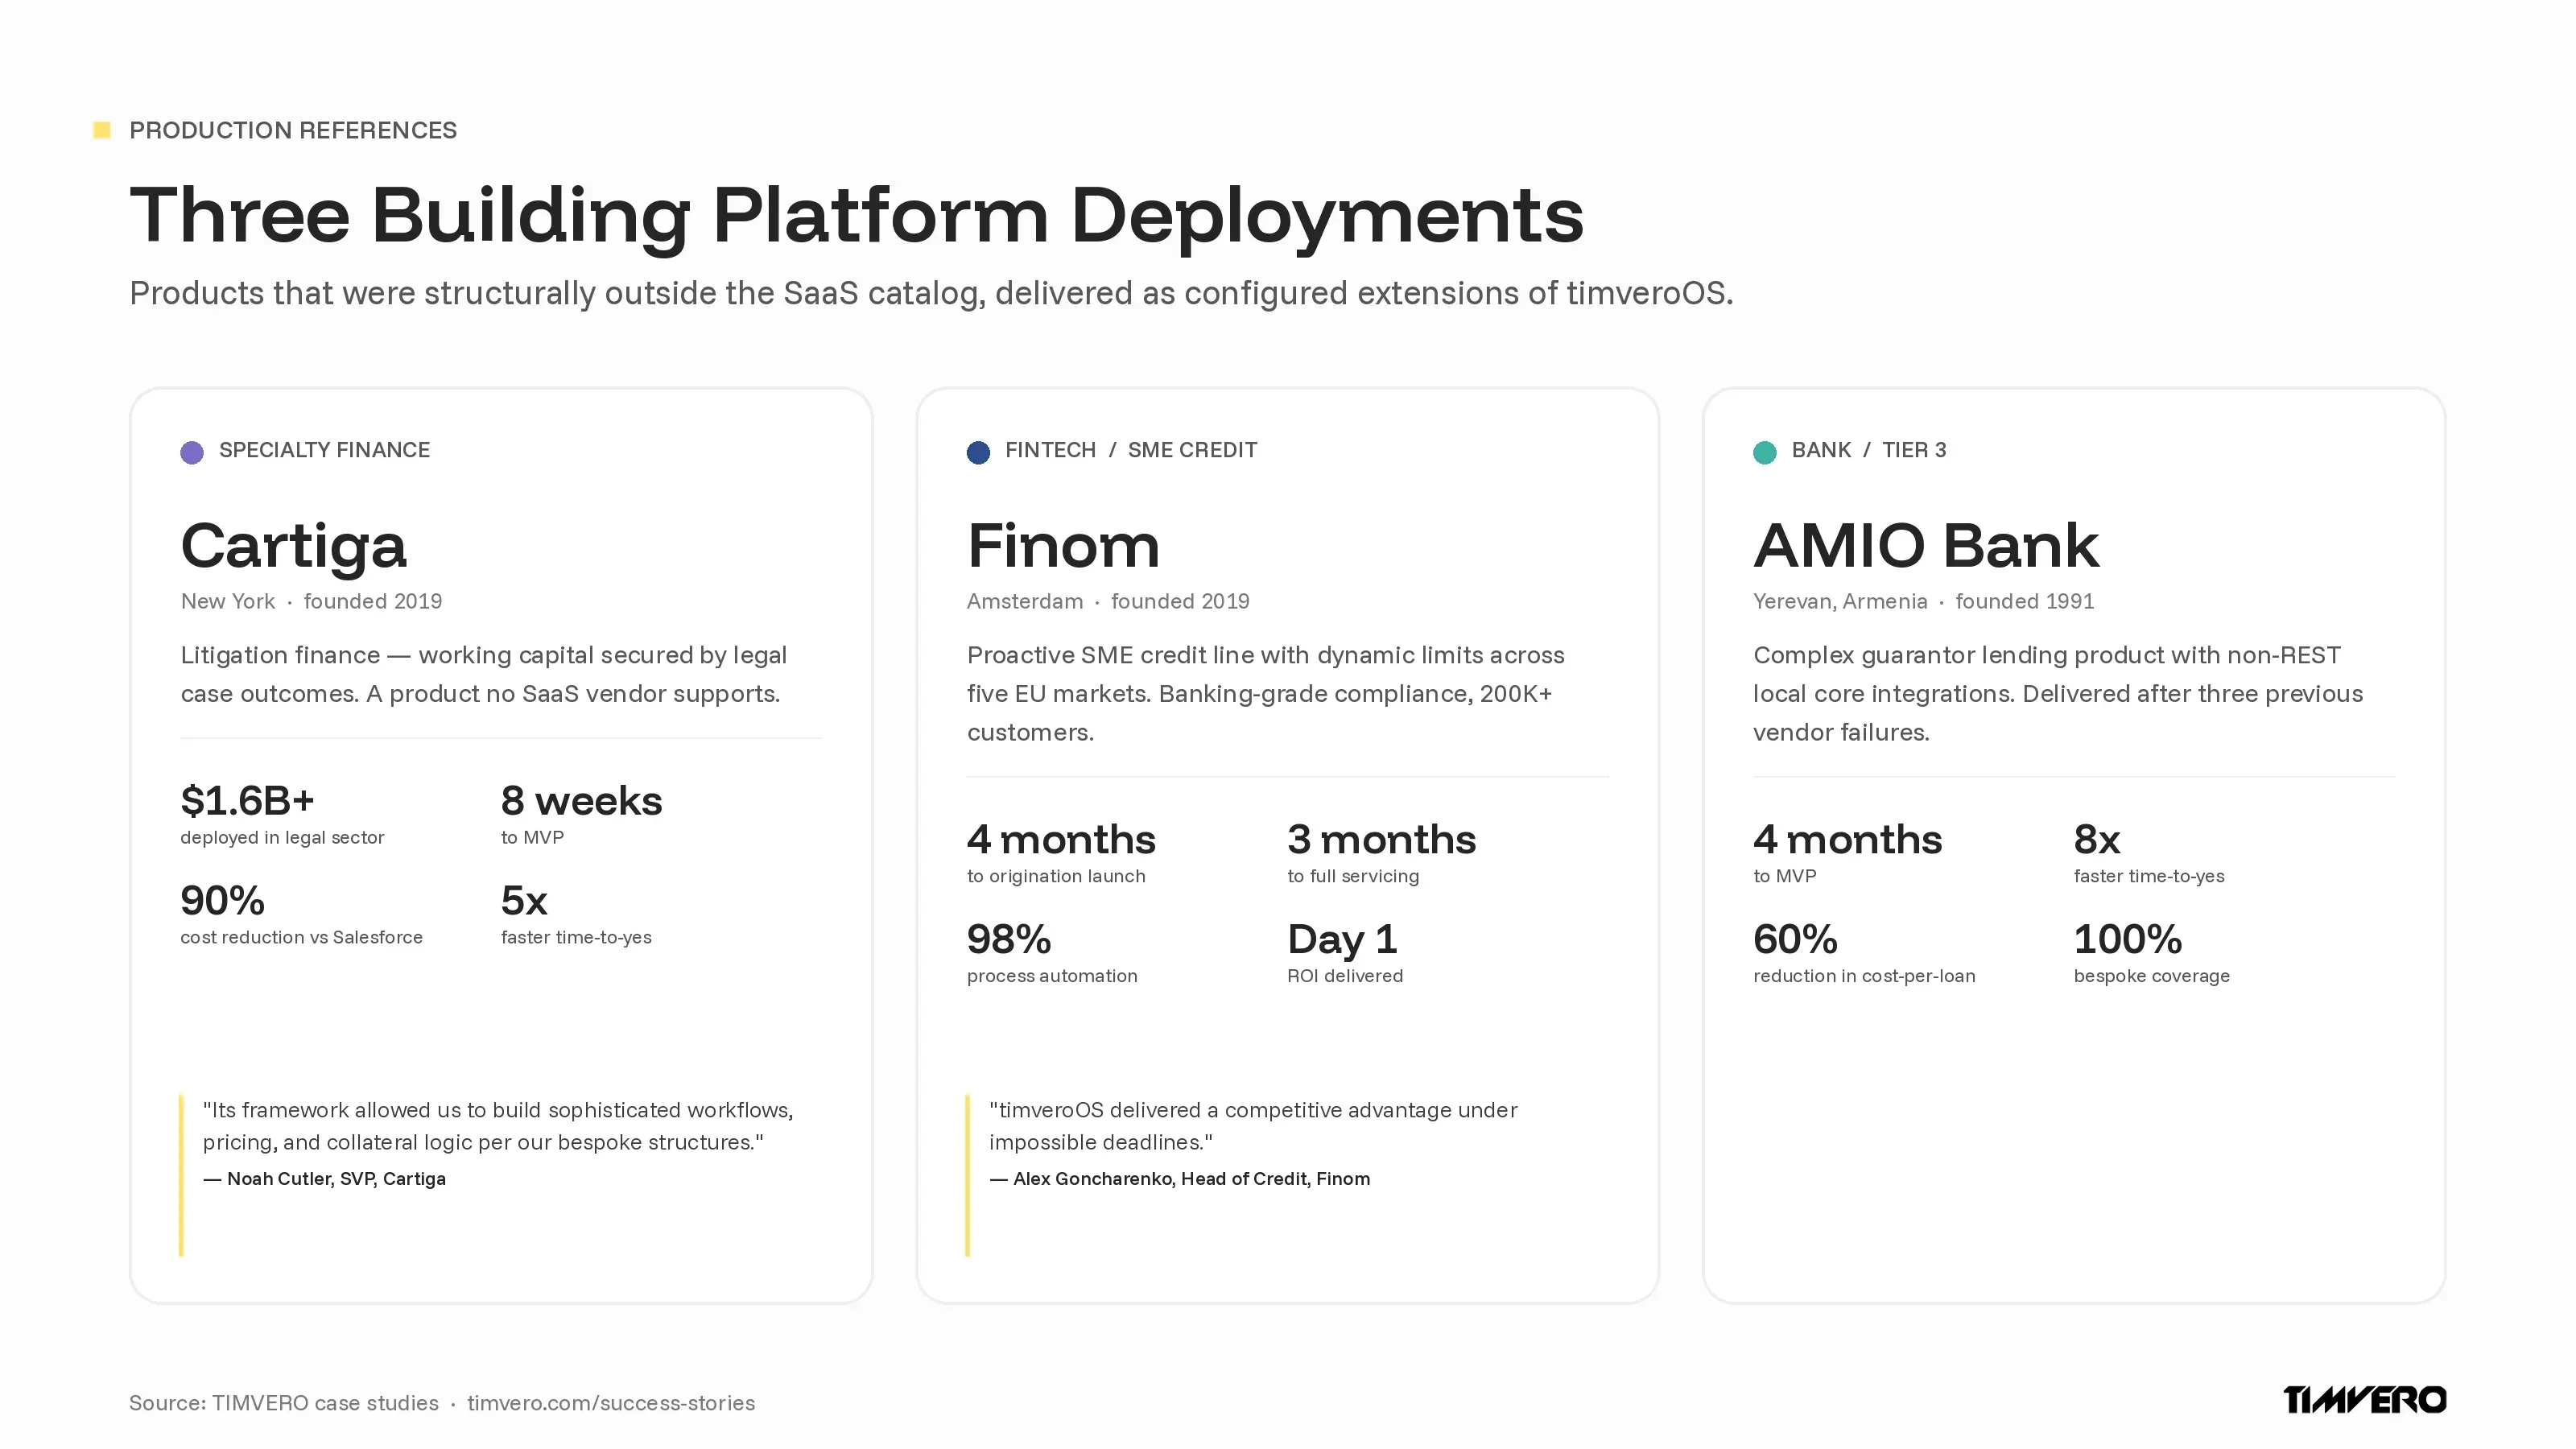
Task: Click the dark blue dot beside FINTECH / SME CREDIT
Action: [x=978, y=452]
